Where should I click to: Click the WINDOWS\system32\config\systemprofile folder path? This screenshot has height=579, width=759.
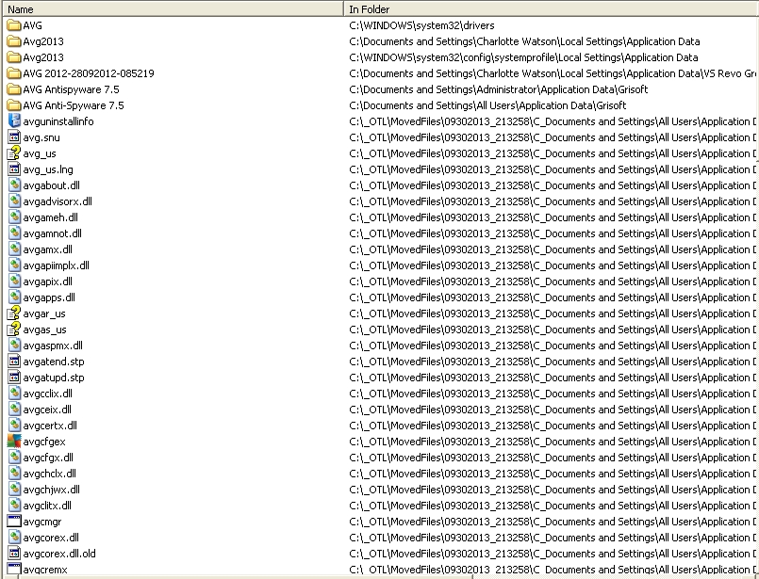[x=523, y=57]
